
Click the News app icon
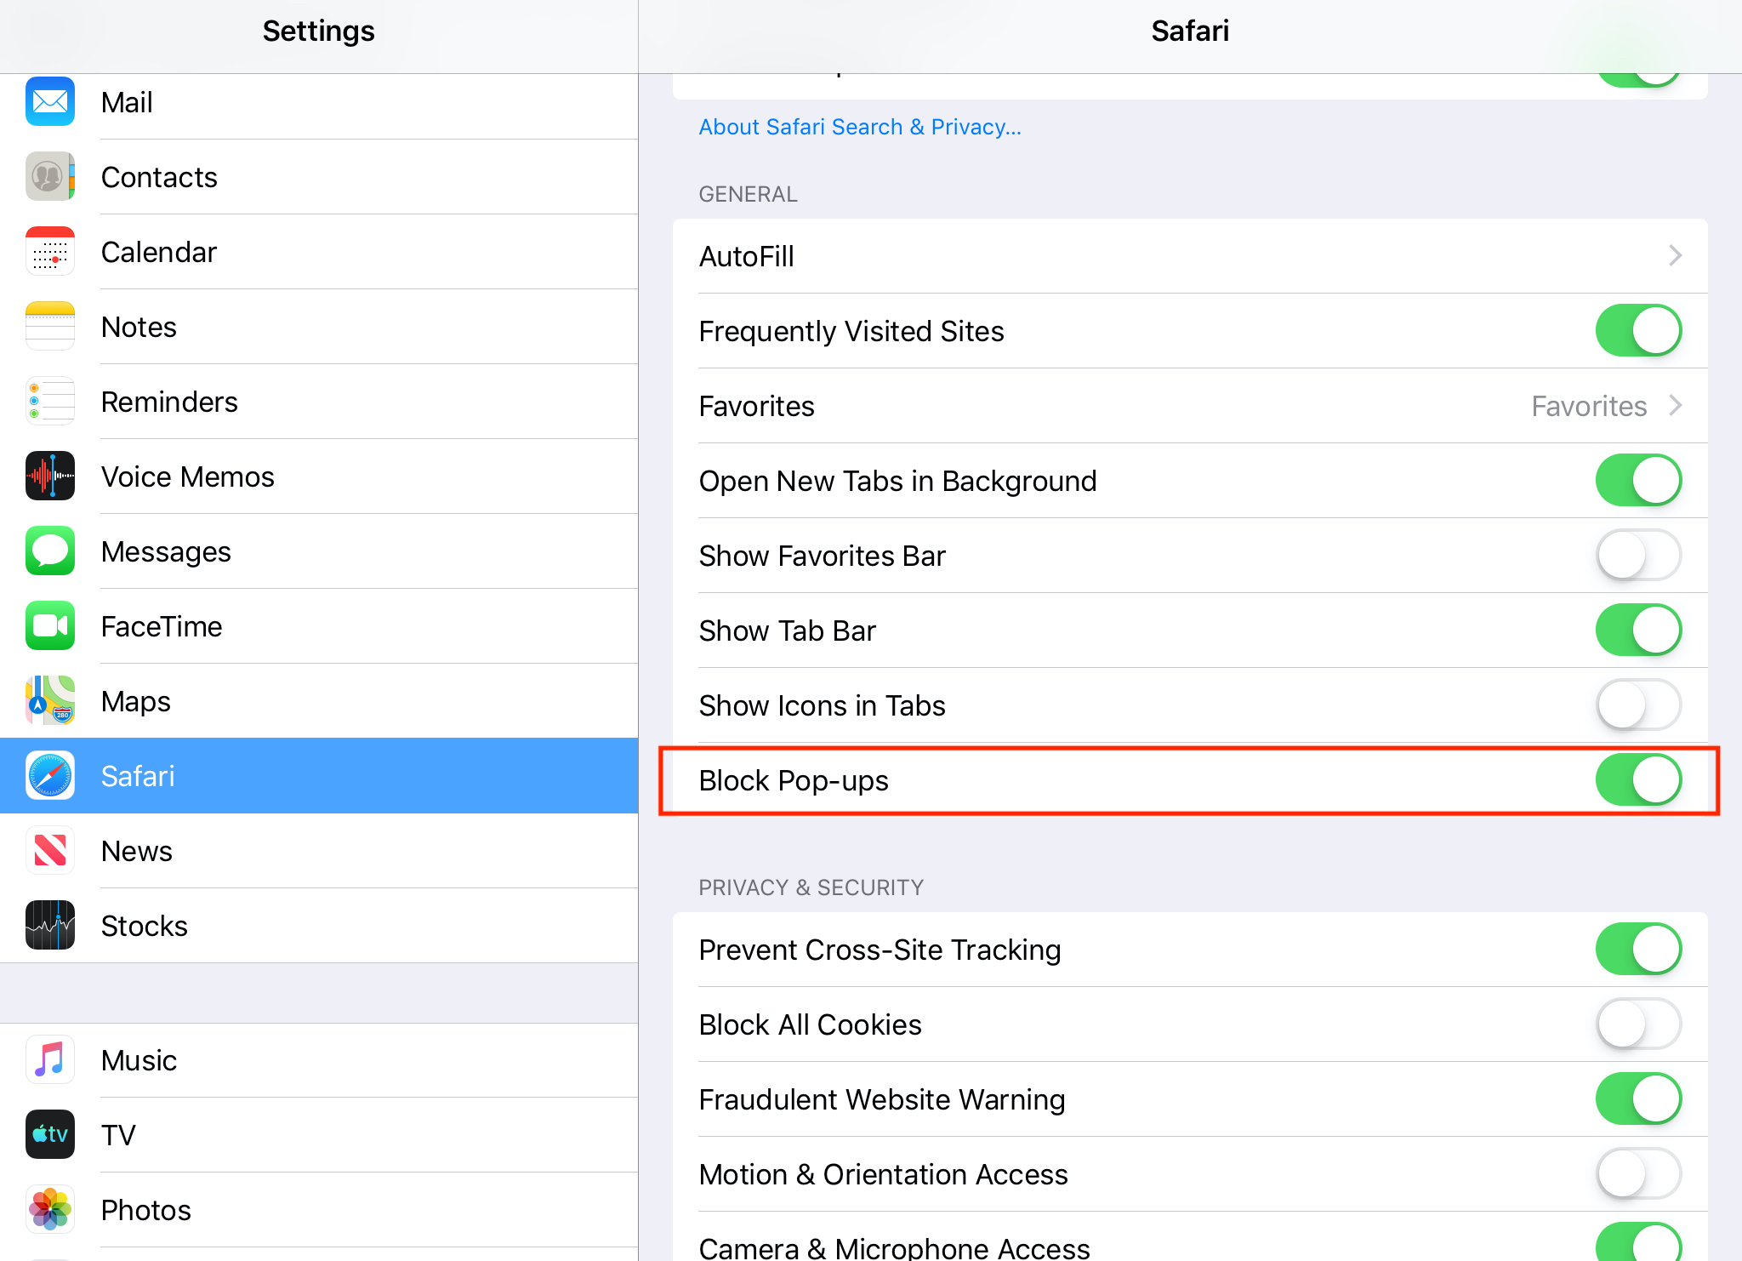click(50, 851)
